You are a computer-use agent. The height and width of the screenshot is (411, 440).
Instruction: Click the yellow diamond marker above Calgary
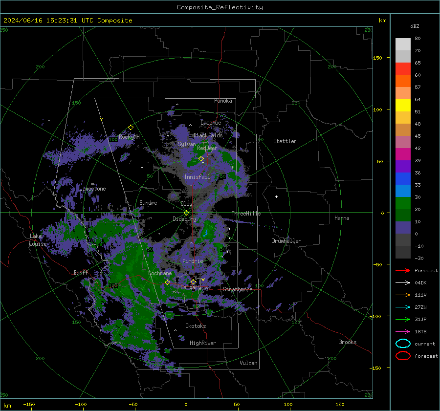193,281
